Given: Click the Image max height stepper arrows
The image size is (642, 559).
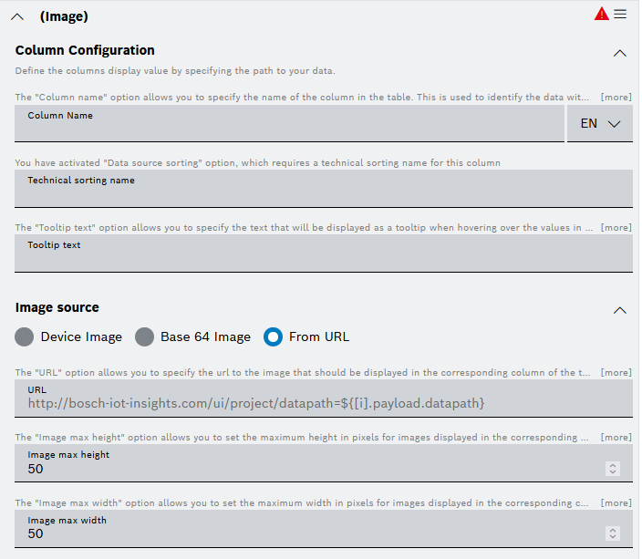Looking at the screenshot, I should [613, 469].
